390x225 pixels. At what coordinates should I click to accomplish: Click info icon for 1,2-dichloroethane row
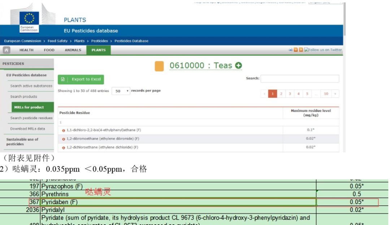64,148
